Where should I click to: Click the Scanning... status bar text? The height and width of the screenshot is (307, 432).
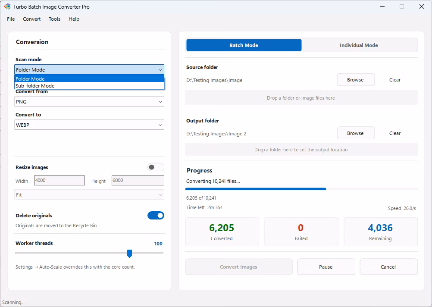click(13, 302)
